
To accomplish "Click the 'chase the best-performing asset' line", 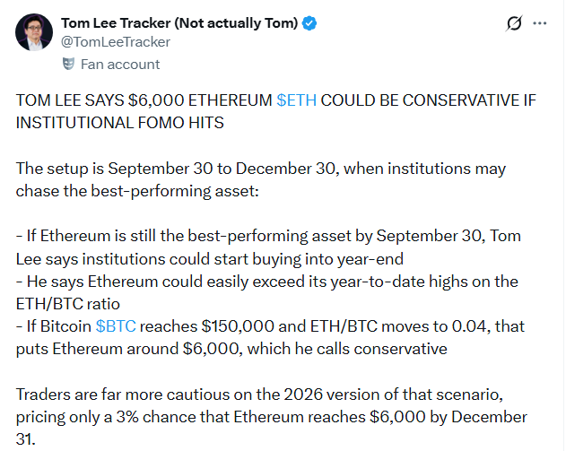I will (x=137, y=191).
